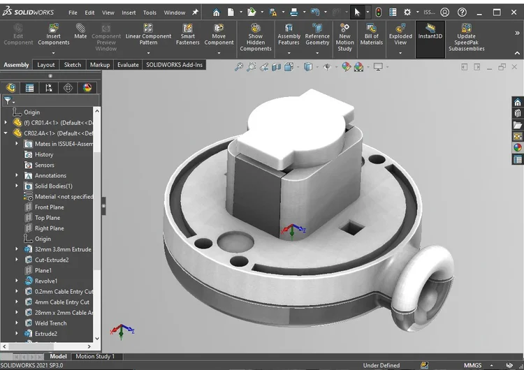The height and width of the screenshot is (370, 524).
Task: Open Reference Geometry tool
Action: click(317, 35)
